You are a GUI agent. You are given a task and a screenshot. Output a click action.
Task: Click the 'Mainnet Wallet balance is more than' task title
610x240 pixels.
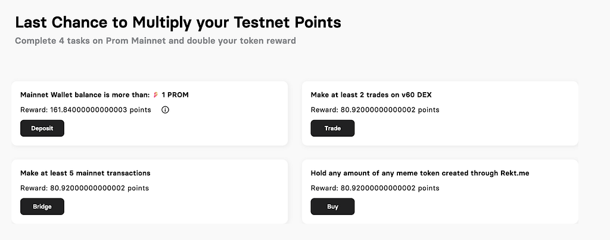pyautogui.click(x=85, y=95)
